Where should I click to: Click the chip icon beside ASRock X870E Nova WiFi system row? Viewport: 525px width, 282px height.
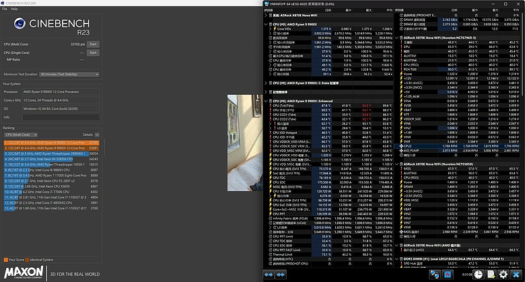[271, 15]
